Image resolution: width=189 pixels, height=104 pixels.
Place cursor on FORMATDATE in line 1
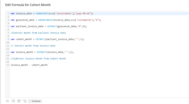(42, 13)
